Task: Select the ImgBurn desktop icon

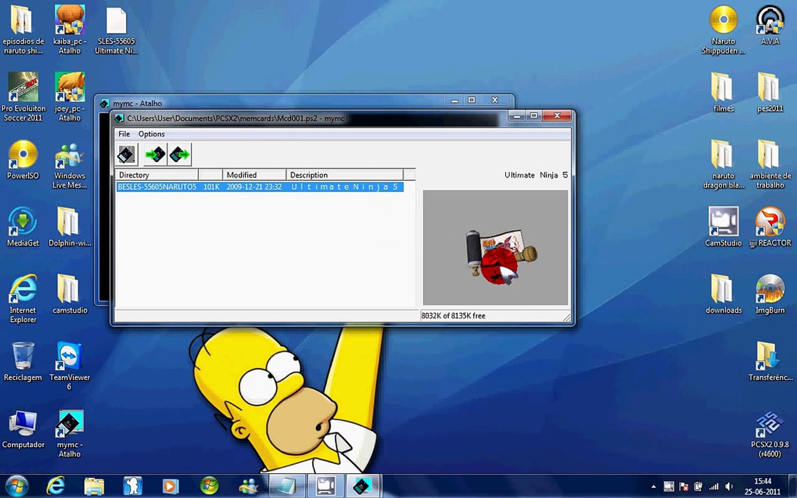Action: click(x=770, y=294)
